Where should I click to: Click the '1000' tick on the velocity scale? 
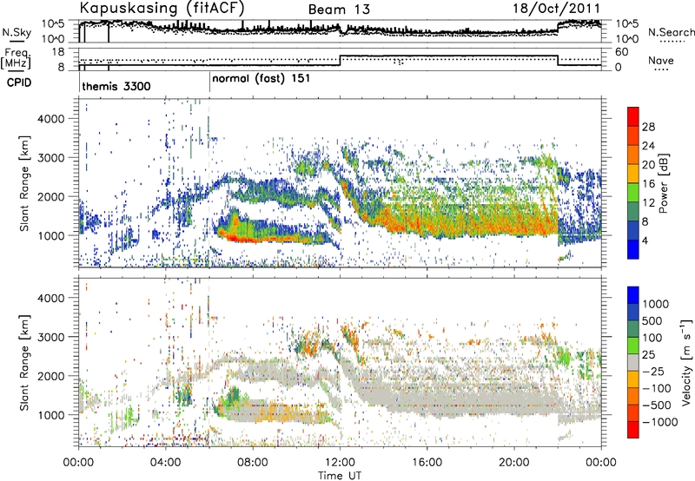tap(656, 304)
